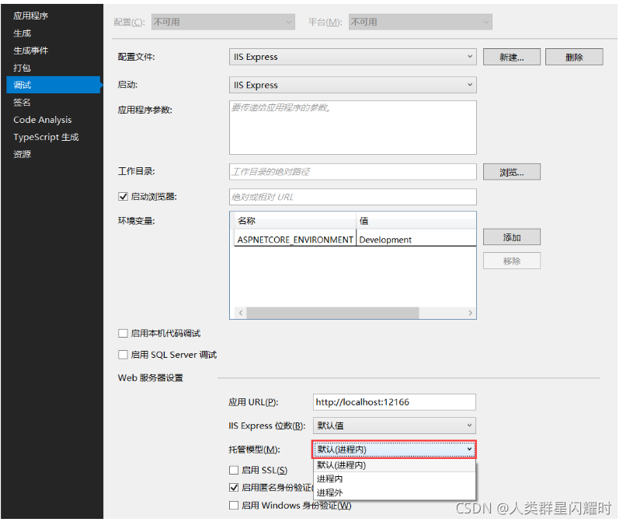
Task: Enable 启用 SQL Server 调试 checkbox
Action: pyautogui.click(x=123, y=355)
